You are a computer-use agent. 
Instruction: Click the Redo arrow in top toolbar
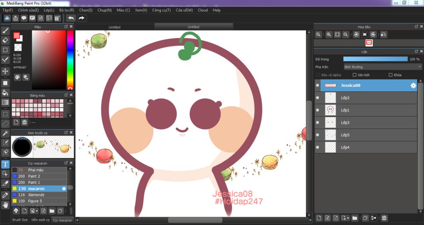coord(81,18)
